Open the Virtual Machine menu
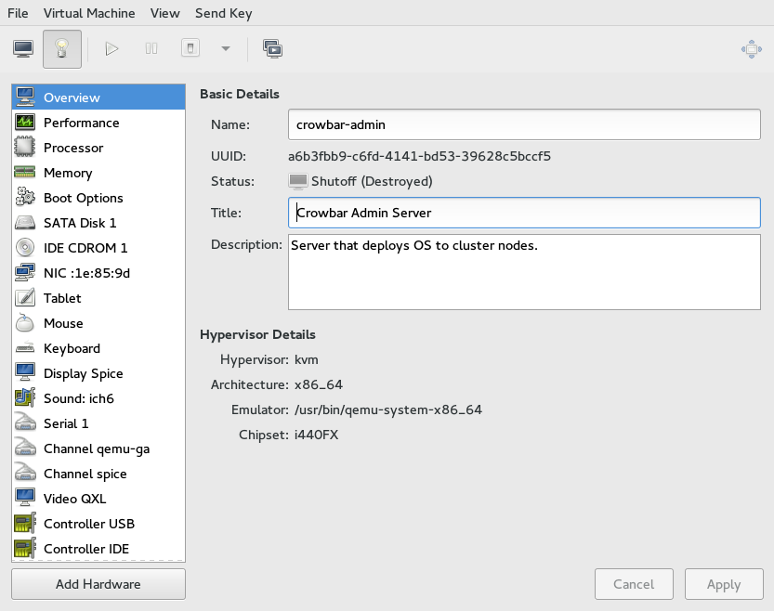This screenshot has width=774, height=611. [x=89, y=13]
